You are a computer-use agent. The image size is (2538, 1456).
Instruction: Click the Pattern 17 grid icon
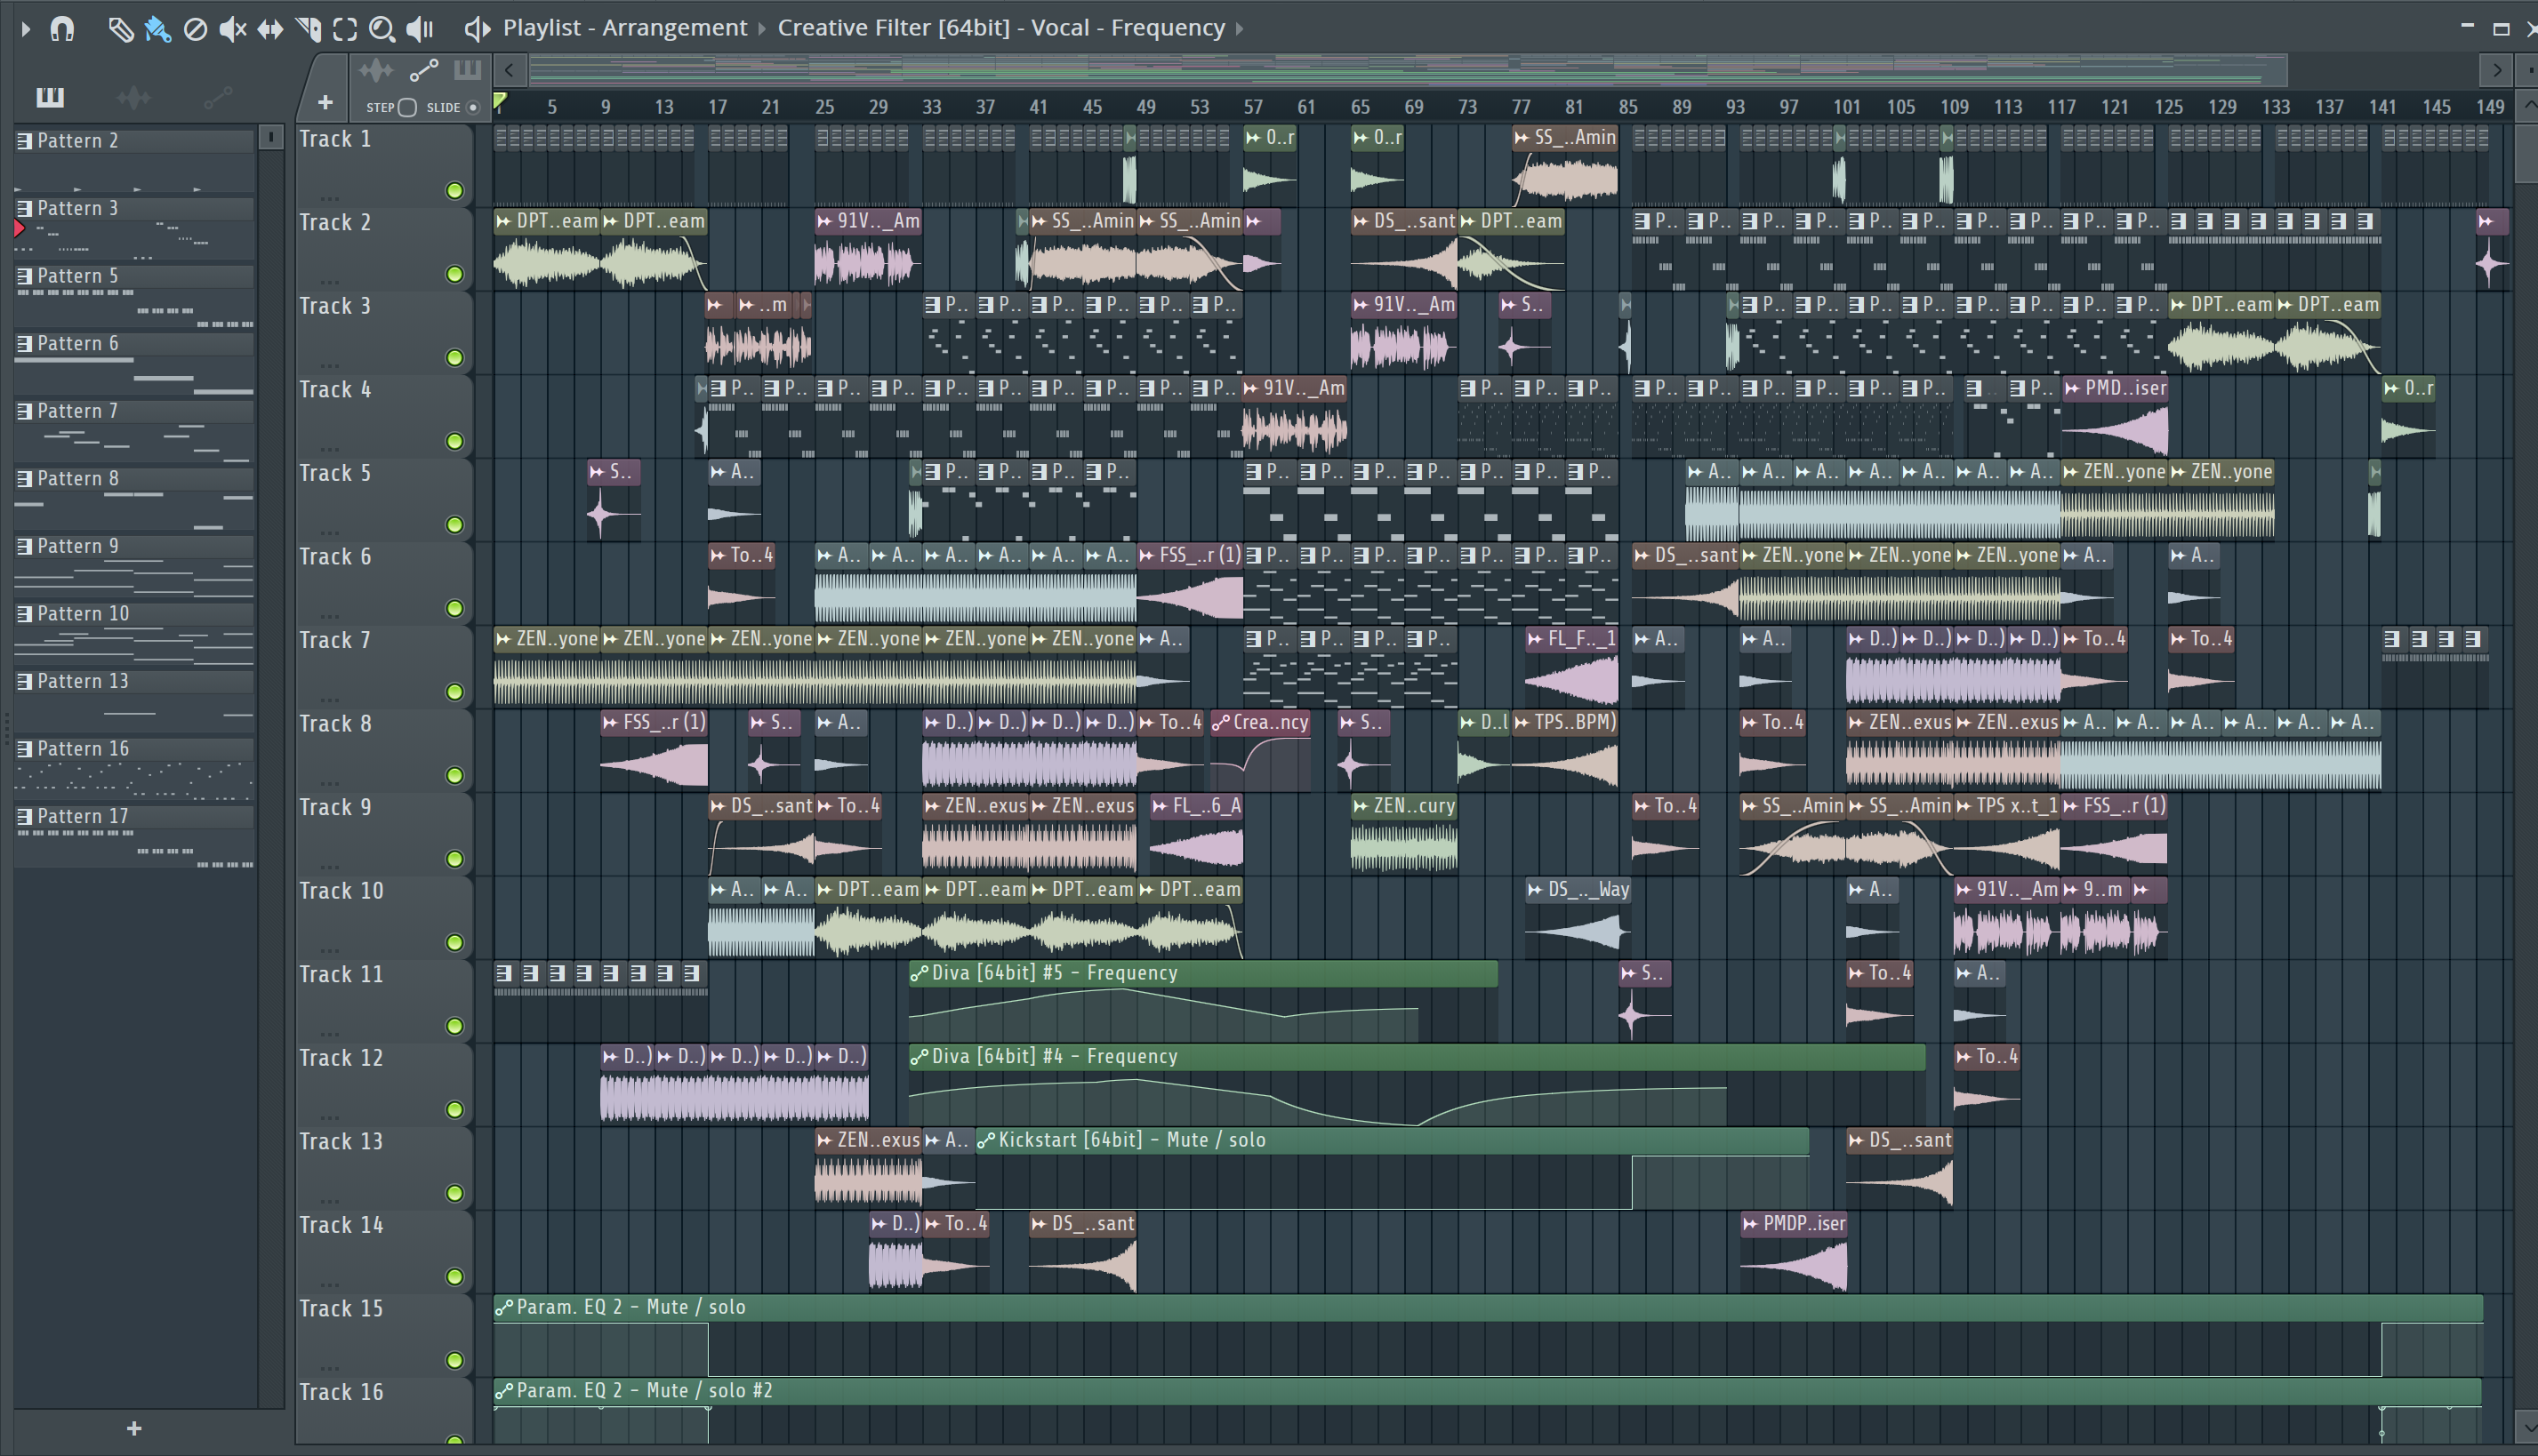25,816
